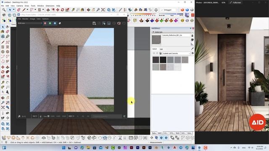Screen dimensions: 269x151
Task: Open the Draw menu in SketchUp
Action: point(27,6)
